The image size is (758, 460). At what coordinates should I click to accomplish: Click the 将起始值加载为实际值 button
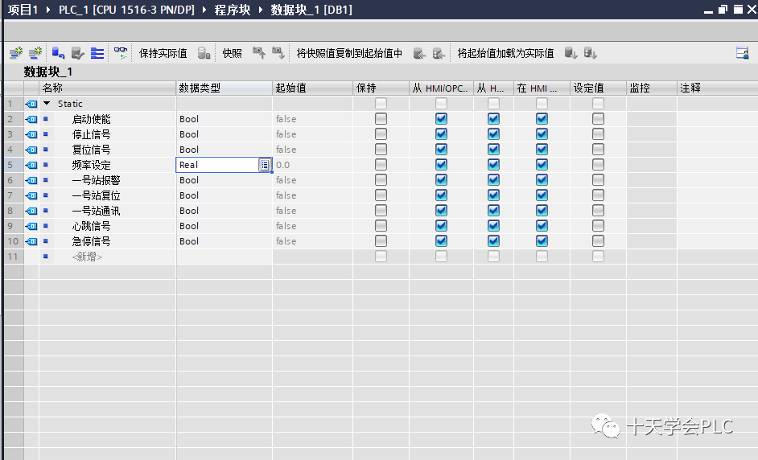coord(505,53)
